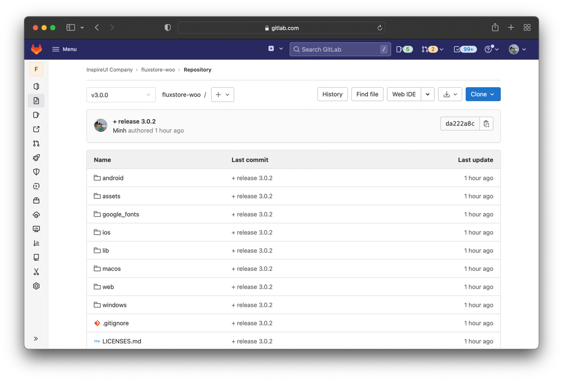Click the Find file button
The image size is (563, 381).
(367, 94)
